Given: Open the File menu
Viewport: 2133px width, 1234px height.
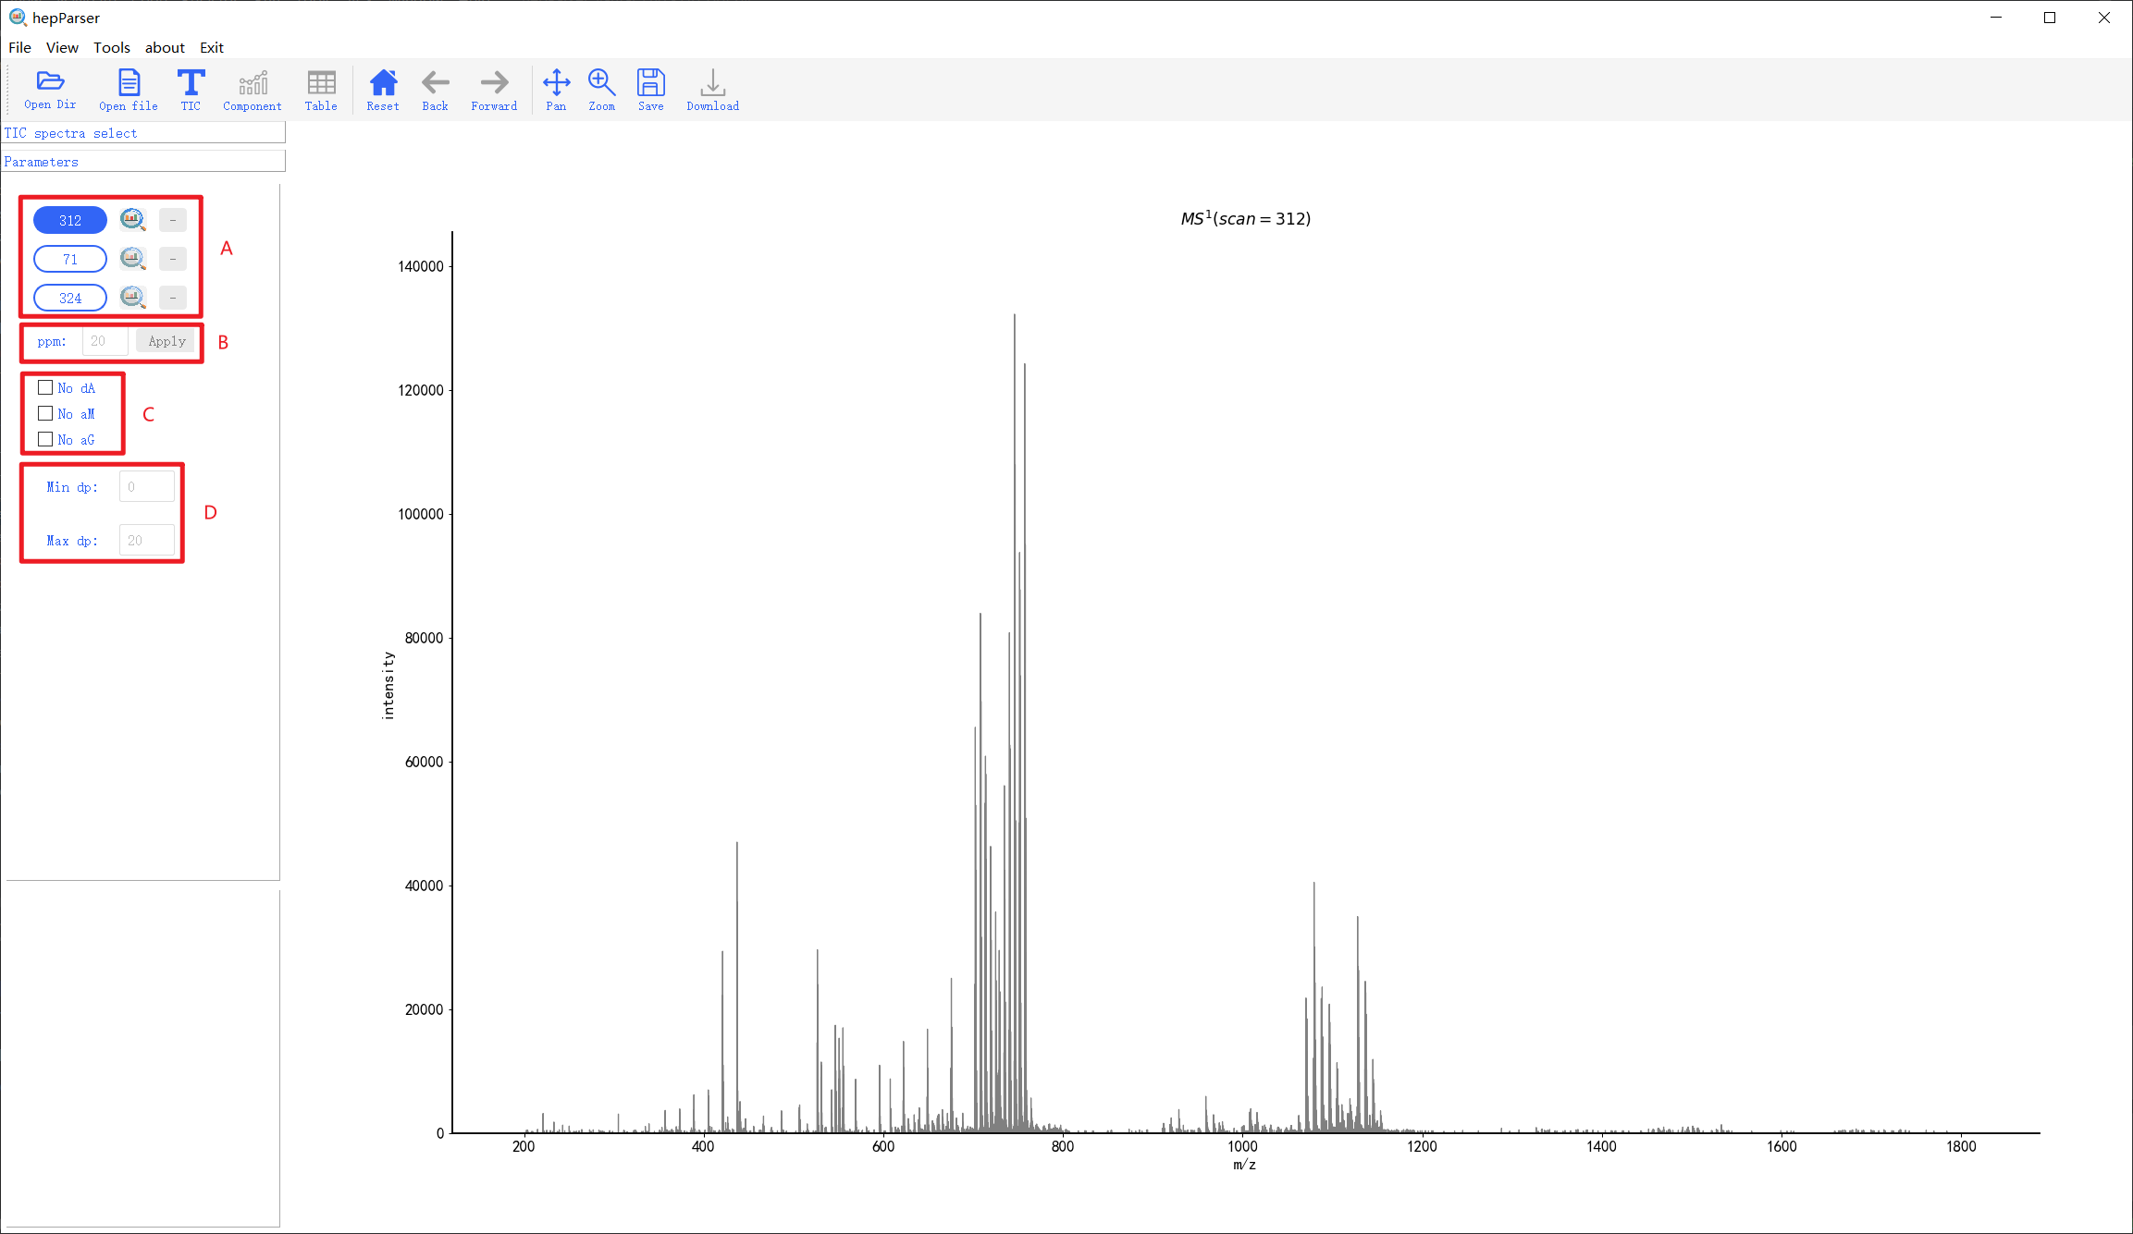Looking at the screenshot, I should point(19,47).
